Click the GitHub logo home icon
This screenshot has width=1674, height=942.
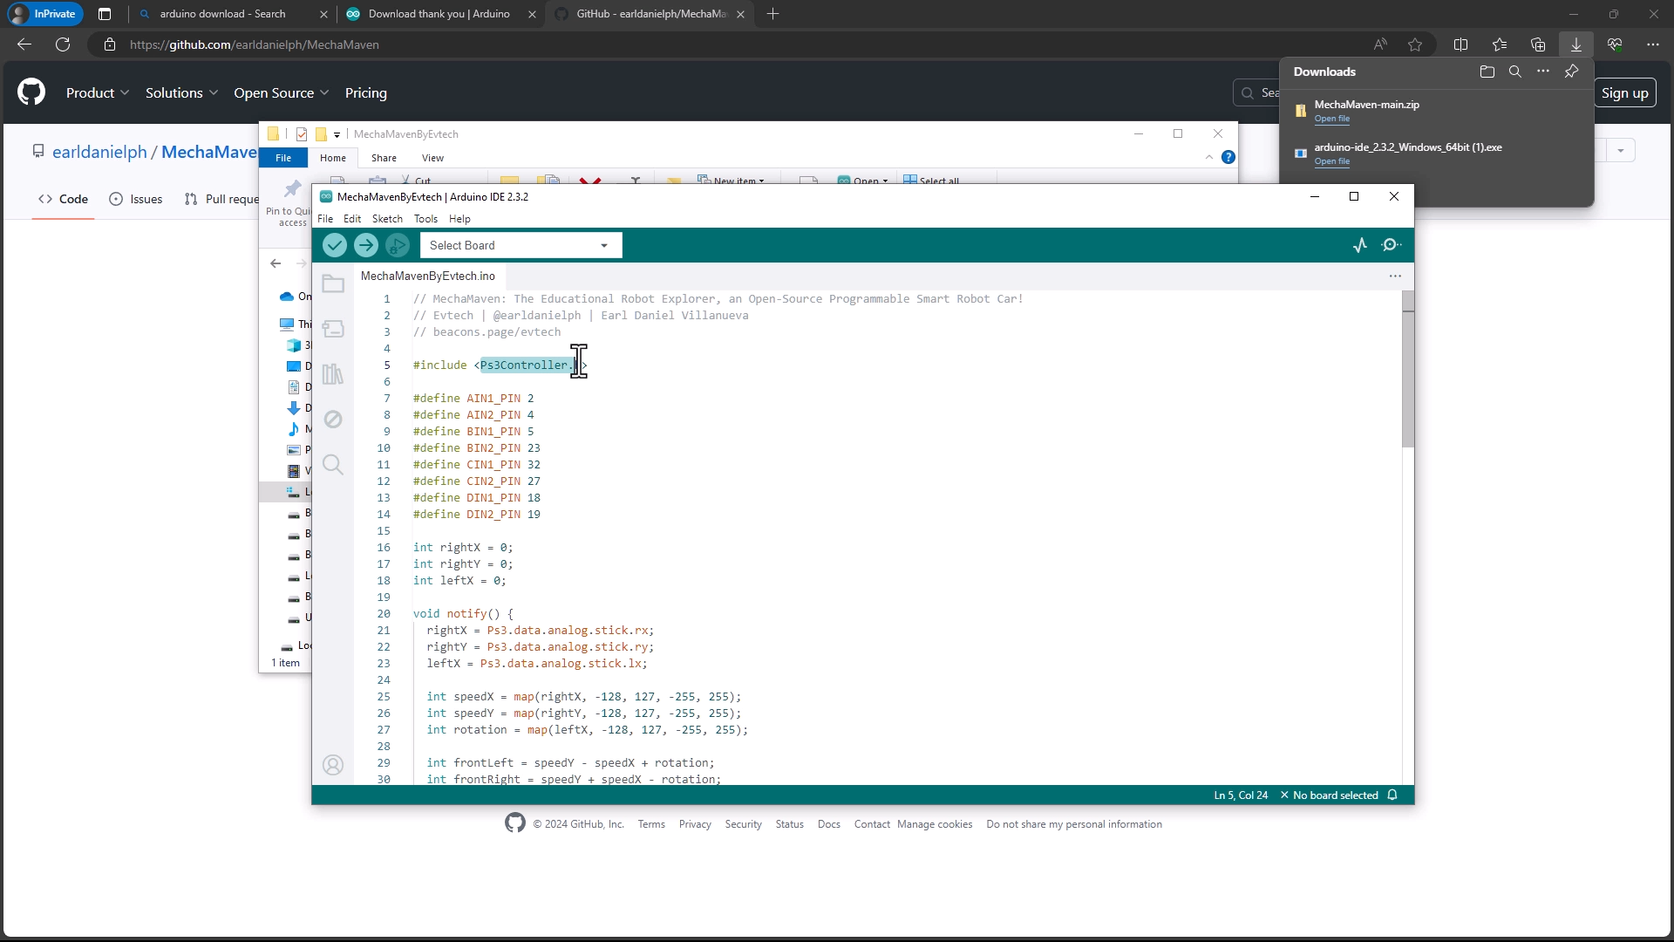[31, 92]
